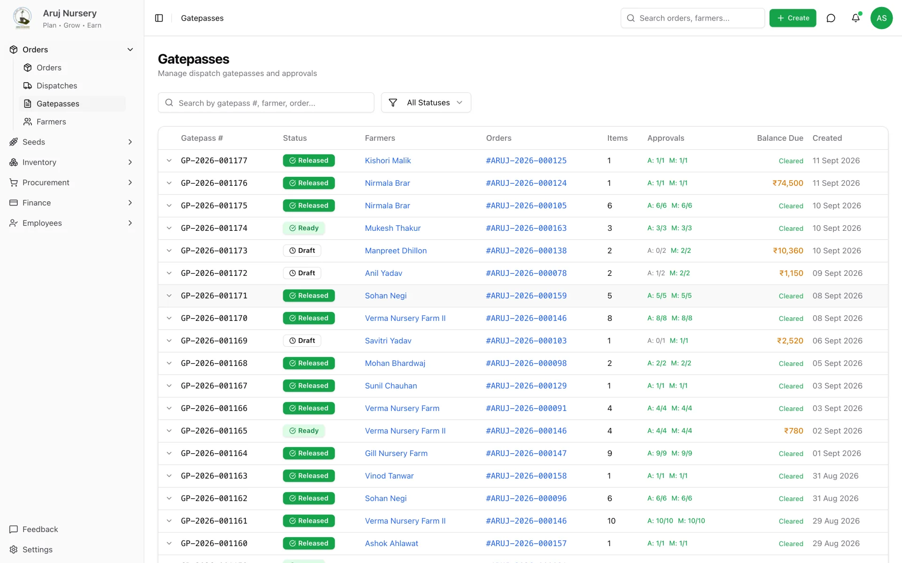Focus the Search by gatepass field
The image size is (902, 563).
coord(266,103)
